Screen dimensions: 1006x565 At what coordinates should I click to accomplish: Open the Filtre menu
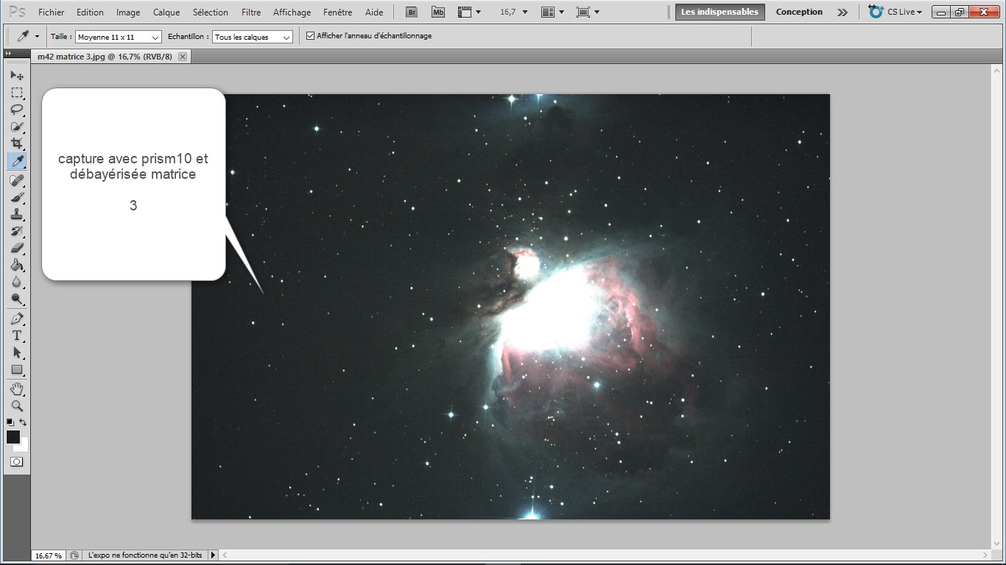[x=251, y=13]
